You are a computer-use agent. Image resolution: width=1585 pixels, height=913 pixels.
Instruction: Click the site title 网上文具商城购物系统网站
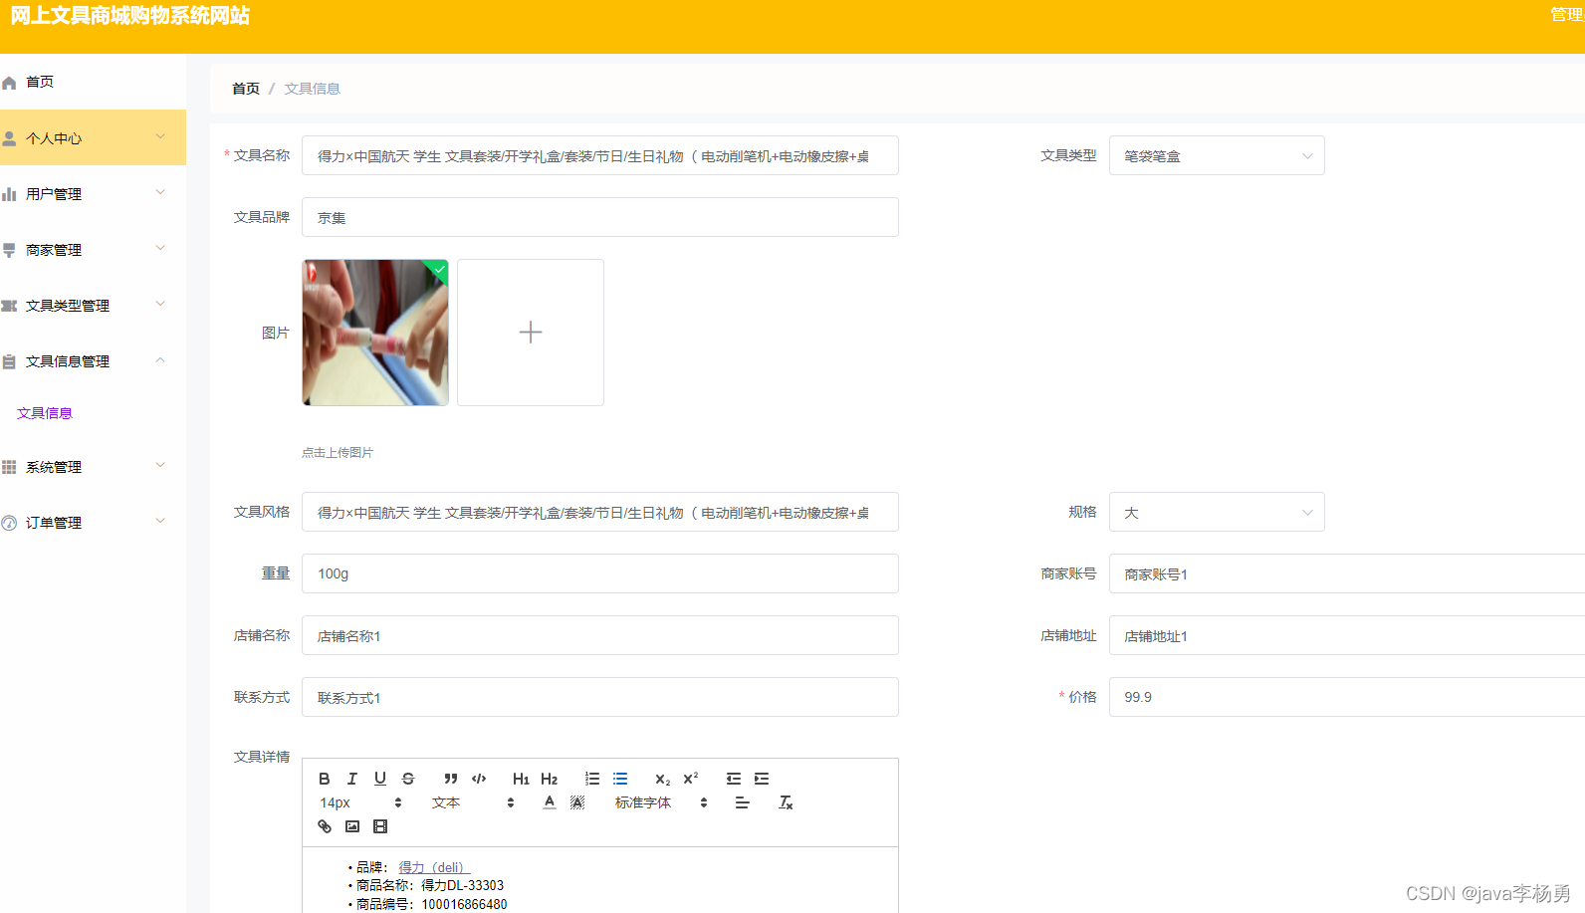pyautogui.click(x=130, y=16)
